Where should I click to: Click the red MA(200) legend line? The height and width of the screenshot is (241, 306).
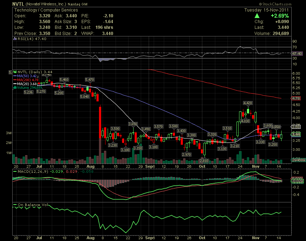[x=15, y=80]
